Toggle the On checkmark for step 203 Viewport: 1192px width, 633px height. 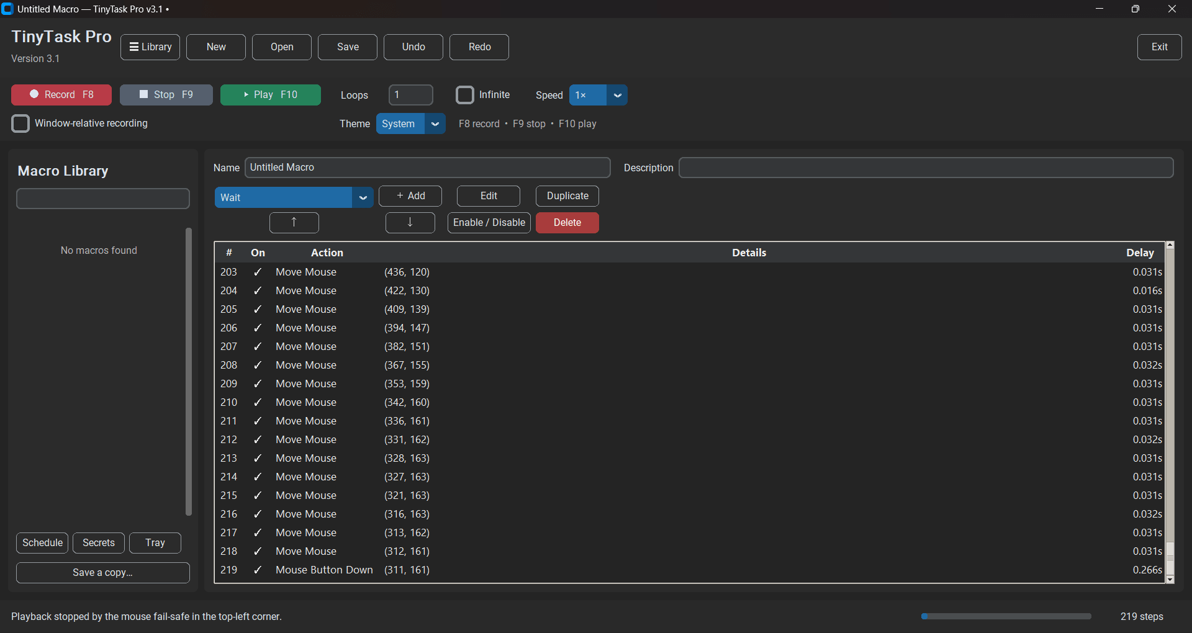click(258, 272)
